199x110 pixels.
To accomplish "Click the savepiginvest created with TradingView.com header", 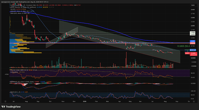I will [x=25, y=2].
